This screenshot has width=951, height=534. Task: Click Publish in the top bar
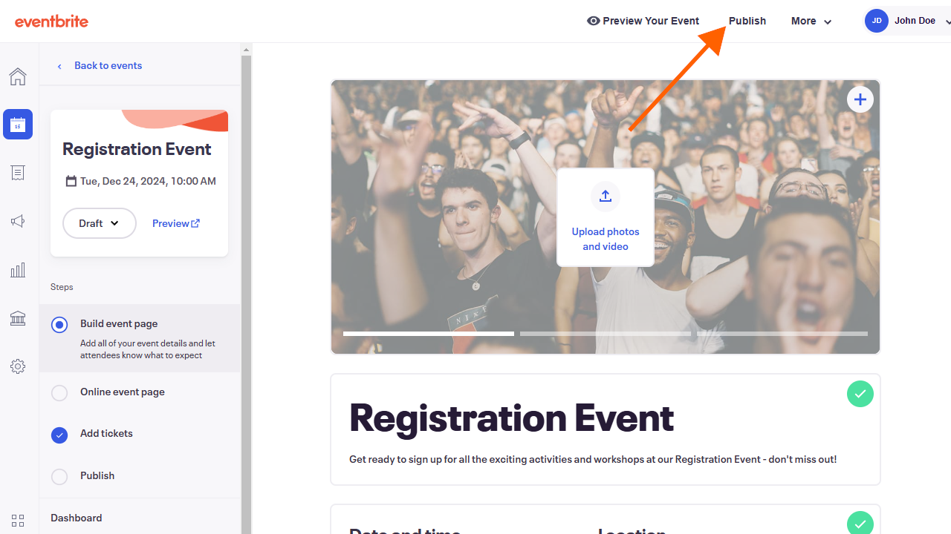[747, 21]
